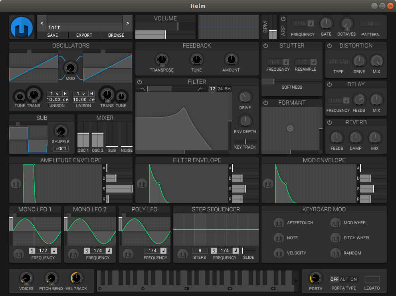This screenshot has width=396, height=296.
Task: Click the Step Sequencer modulation icon
Action: tap(182, 254)
